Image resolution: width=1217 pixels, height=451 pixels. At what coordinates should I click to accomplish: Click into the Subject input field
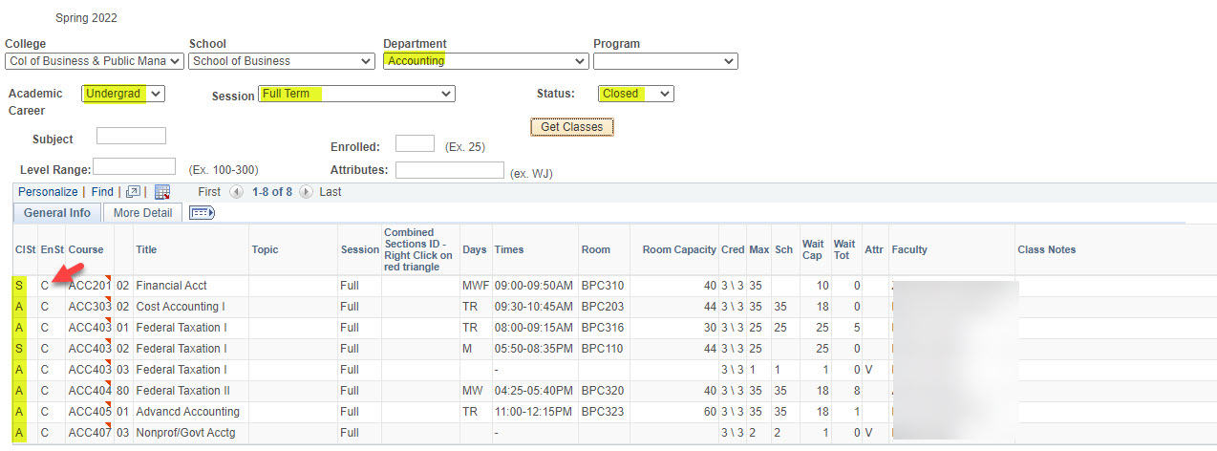coord(131,136)
